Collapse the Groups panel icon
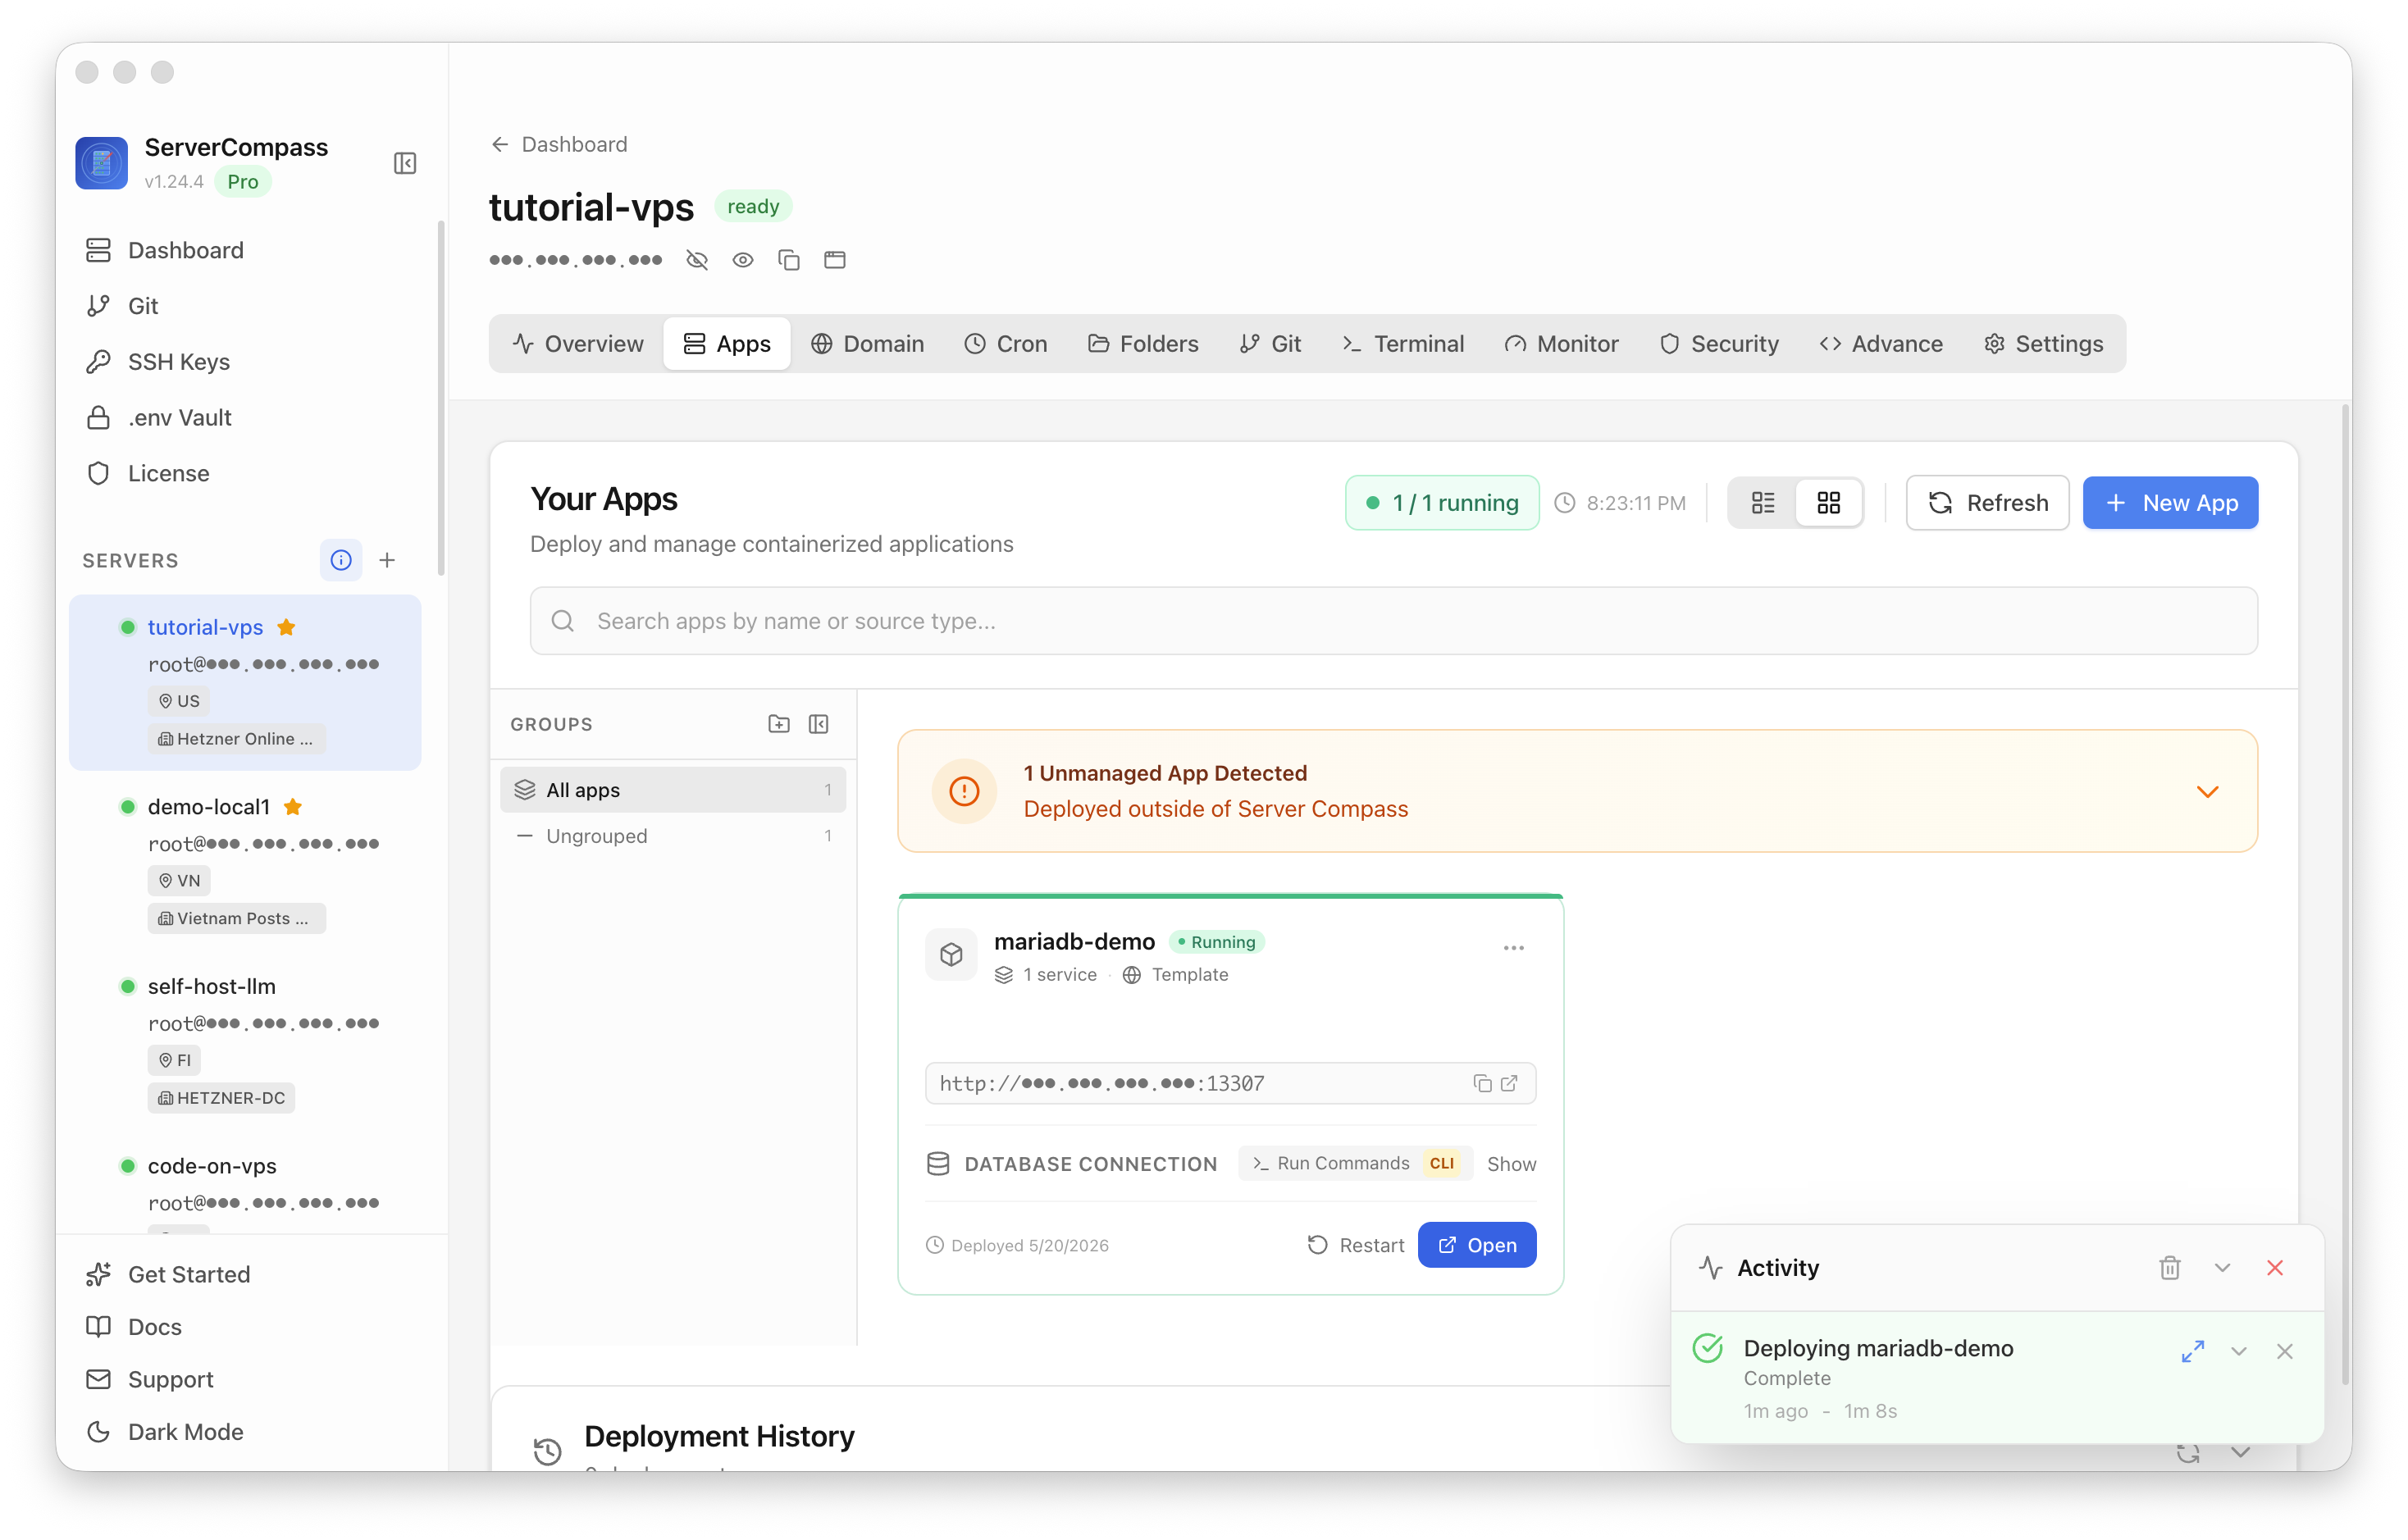This screenshot has height=1540, width=2408. pyautogui.click(x=818, y=724)
